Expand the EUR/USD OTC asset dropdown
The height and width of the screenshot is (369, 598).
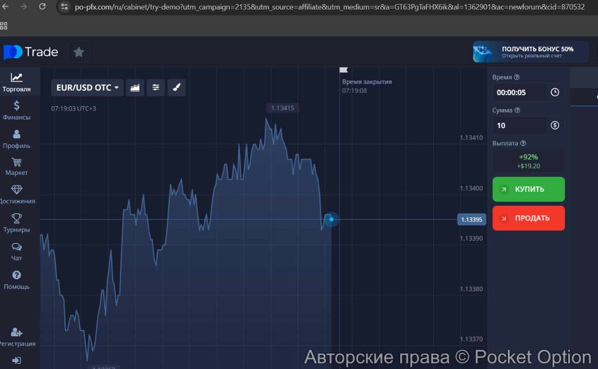tap(87, 88)
